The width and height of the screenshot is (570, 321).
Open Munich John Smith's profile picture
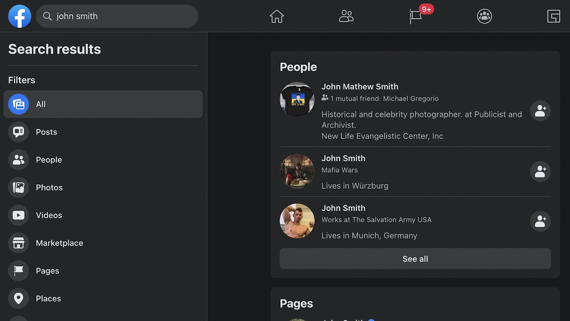tap(297, 221)
